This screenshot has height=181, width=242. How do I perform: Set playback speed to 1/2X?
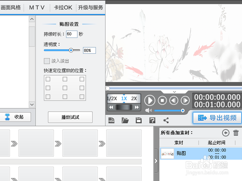tap(112, 99)
